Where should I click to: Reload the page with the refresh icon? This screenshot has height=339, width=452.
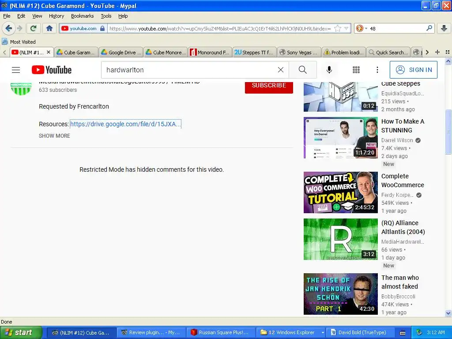34,28
